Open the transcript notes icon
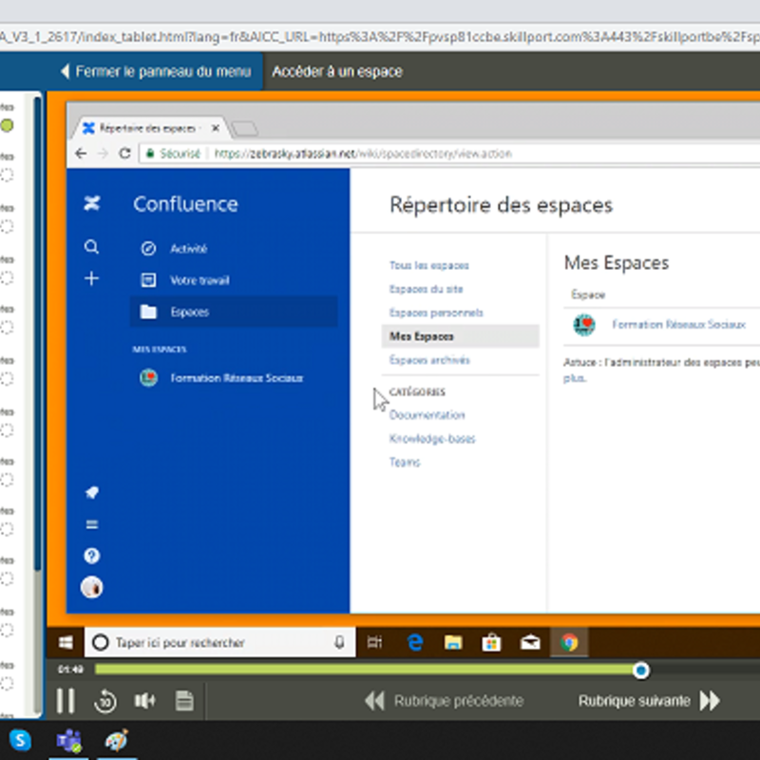 click(184, 700)
